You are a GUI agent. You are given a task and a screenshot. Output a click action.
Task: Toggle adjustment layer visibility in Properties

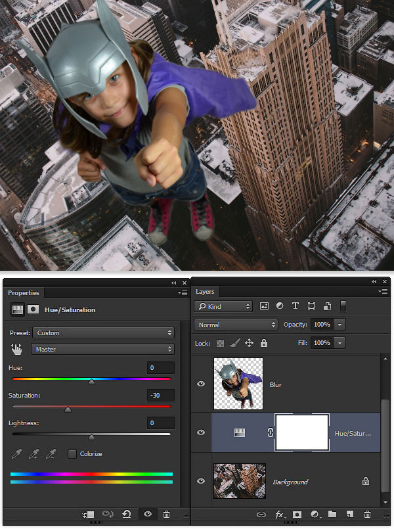tap(147, 514)
